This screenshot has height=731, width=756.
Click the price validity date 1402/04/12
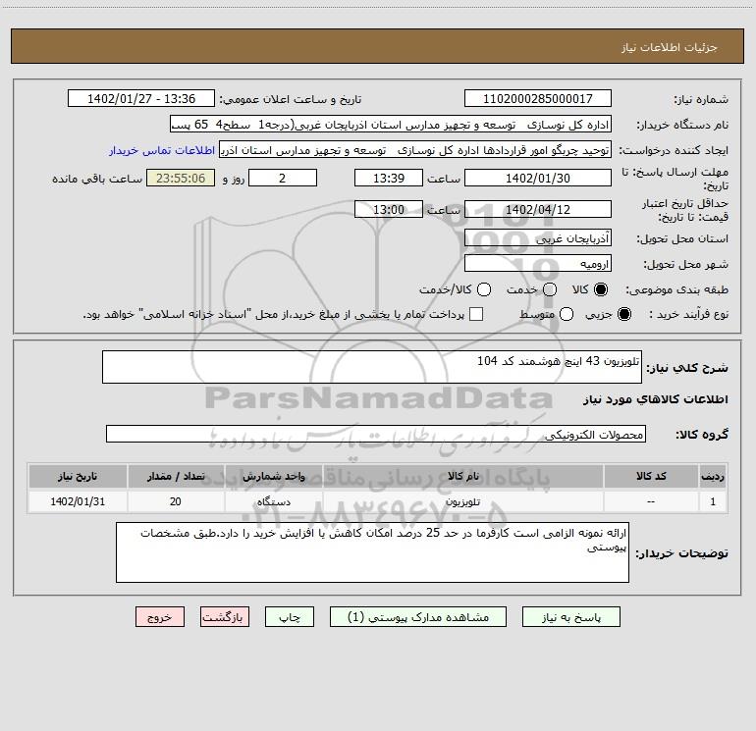(x=538, y=209)
